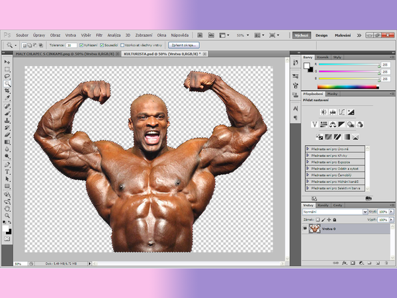
Task: Hide layer Vrstva 0 with eye icon
Action: pyautogui.click(x=305, y=228)
